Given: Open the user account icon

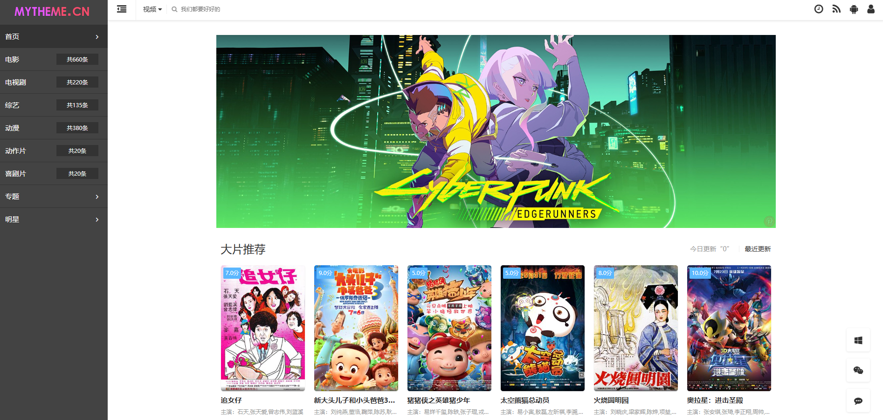Looking at the screenshot, I should [x=871, y=9].
